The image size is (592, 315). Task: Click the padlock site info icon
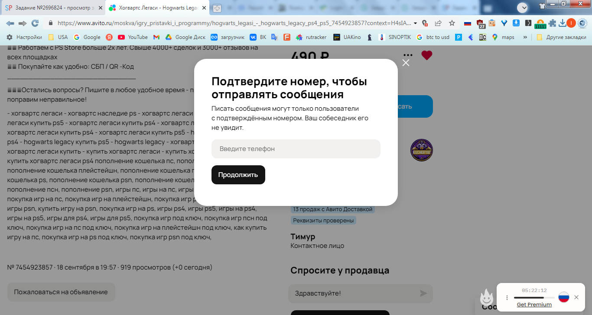[51, 23]
